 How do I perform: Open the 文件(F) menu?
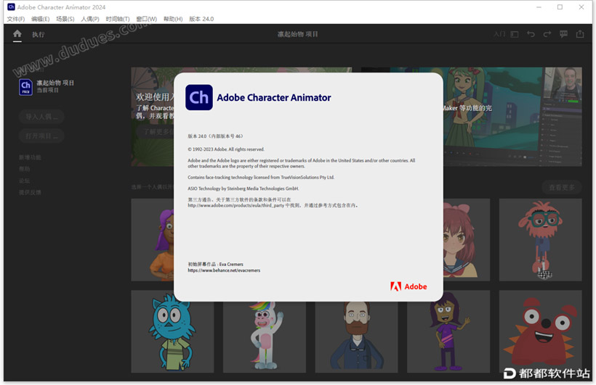tap(15, 19)
